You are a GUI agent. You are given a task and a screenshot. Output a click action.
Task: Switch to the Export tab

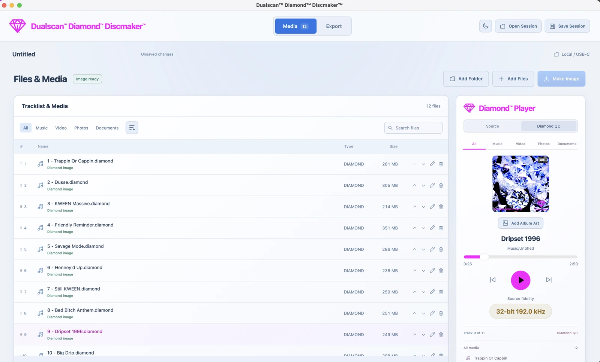pyautogui.click(x=334, y=26)
